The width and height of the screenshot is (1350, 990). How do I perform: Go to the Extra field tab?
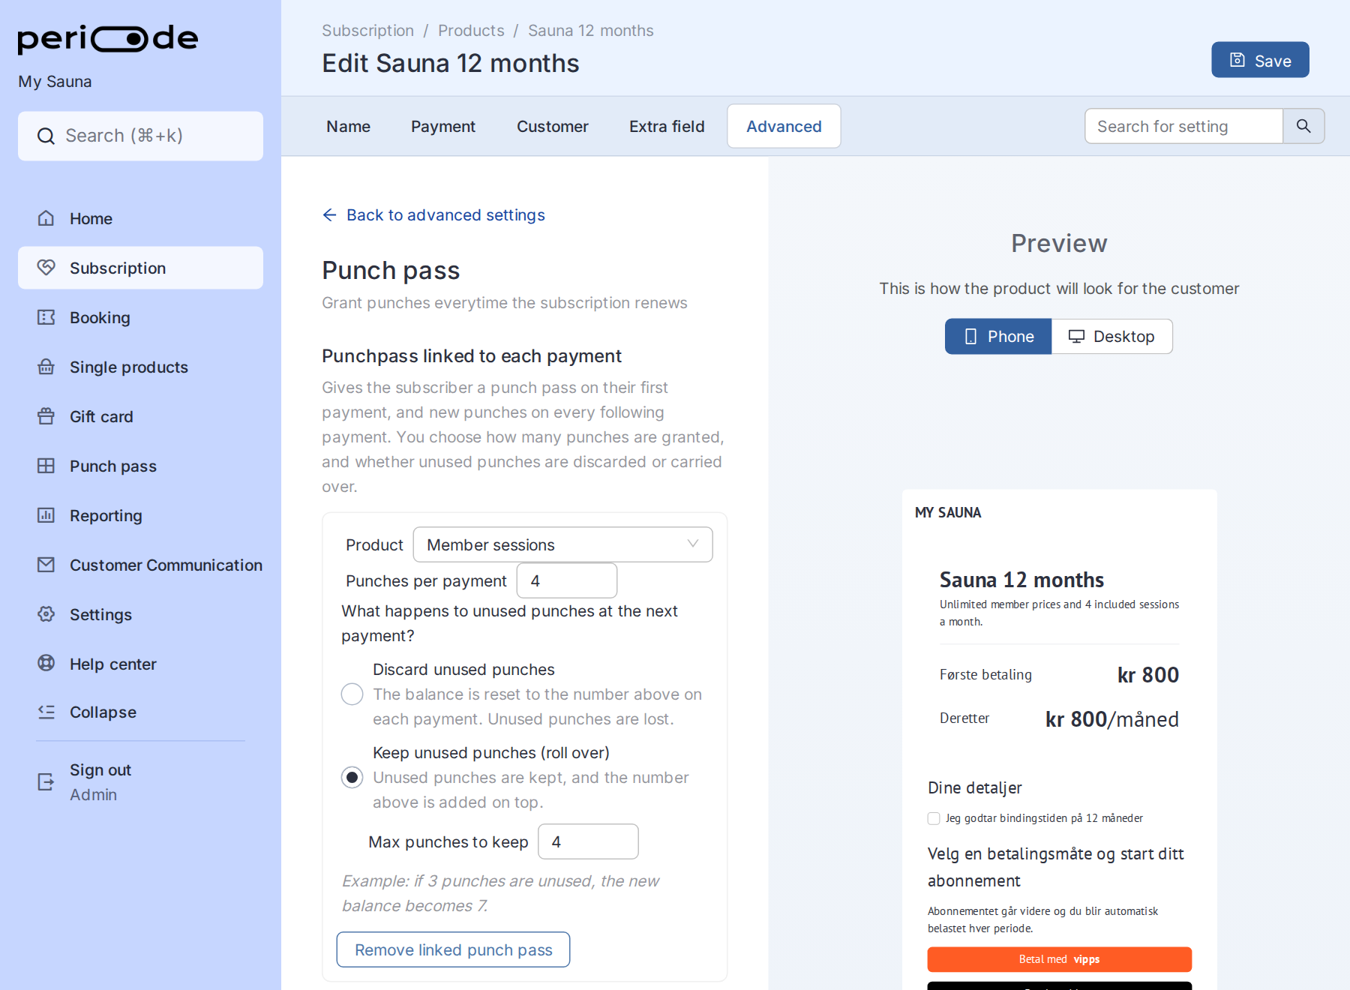coord(667,126)
